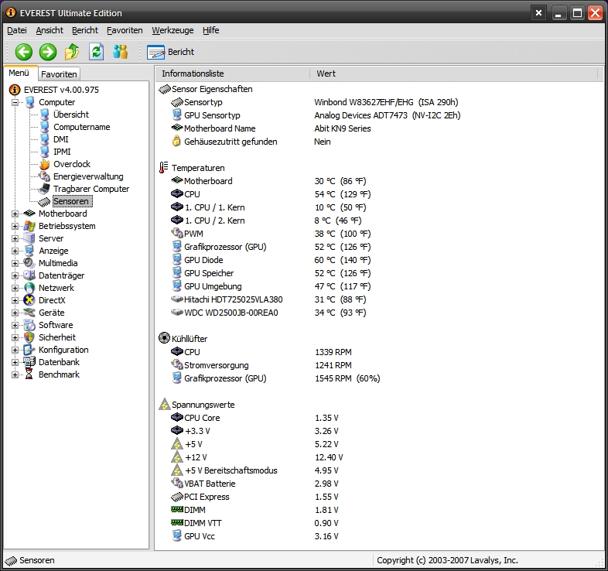
Task: Expand the Anzeige tree node
Action: click(x=15, y=251)
